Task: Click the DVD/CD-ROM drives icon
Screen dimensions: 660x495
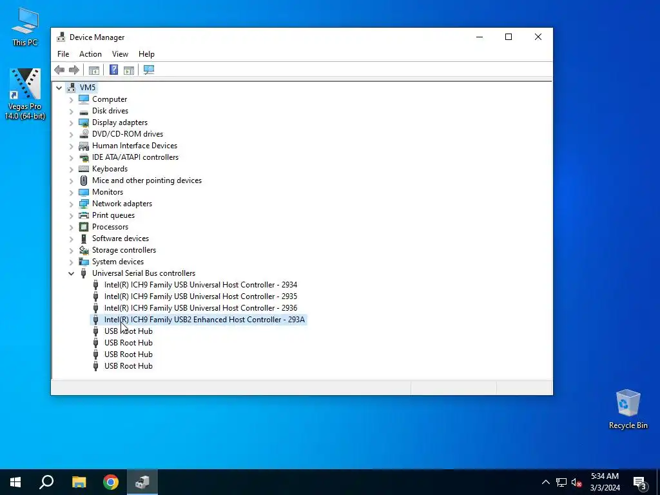Action: coord(84,134)
